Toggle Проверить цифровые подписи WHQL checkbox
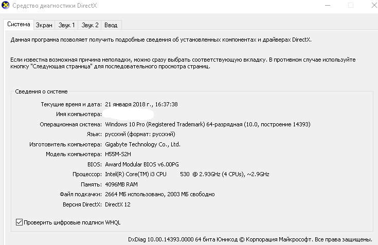The image size is (378, 245). click(19, 222)
